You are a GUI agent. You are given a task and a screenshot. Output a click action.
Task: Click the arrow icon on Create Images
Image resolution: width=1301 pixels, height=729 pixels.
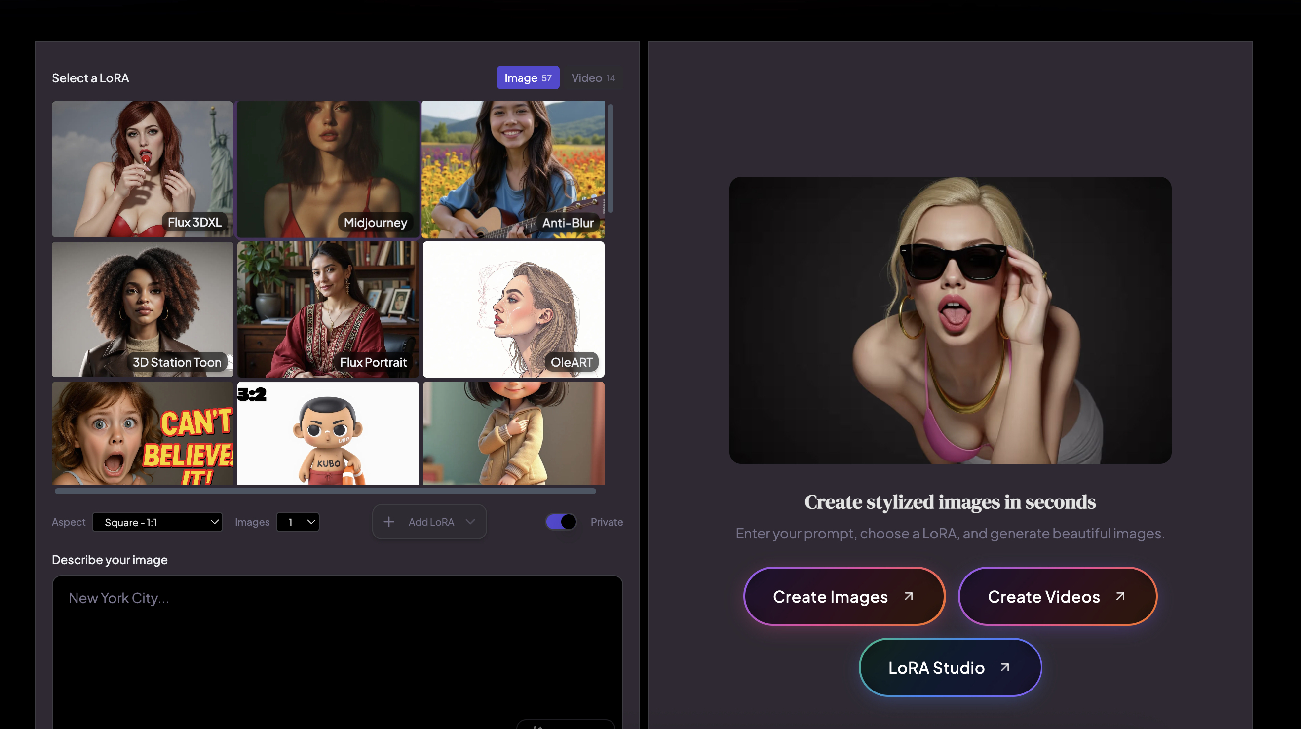point(909,597)
